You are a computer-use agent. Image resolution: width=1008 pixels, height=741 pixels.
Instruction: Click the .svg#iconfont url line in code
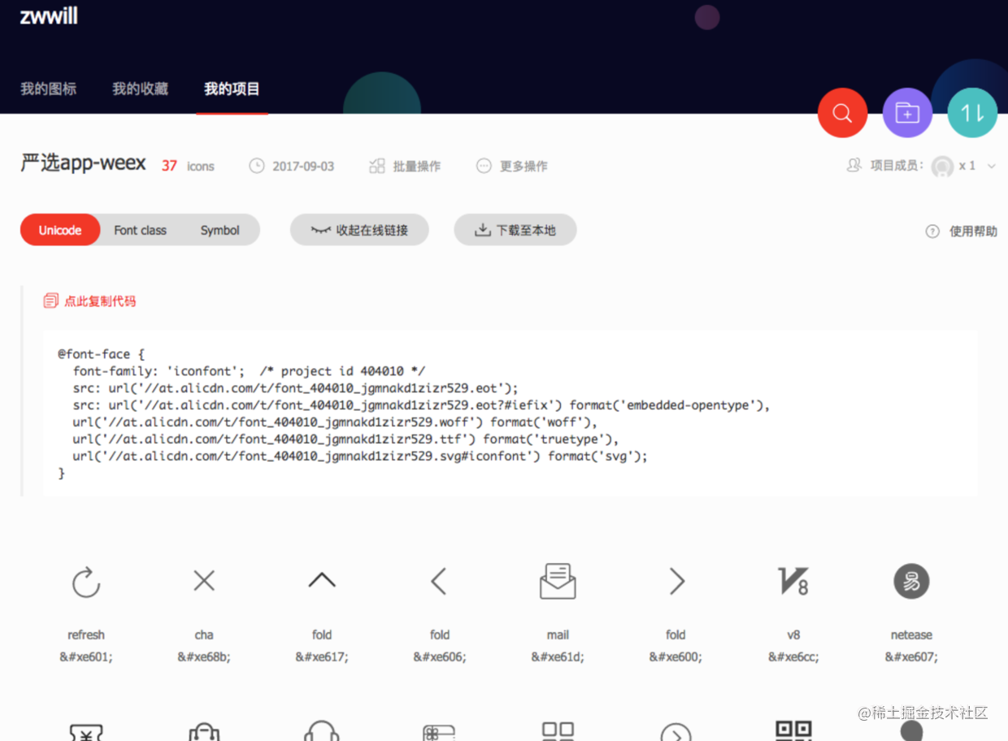point(360,457)
